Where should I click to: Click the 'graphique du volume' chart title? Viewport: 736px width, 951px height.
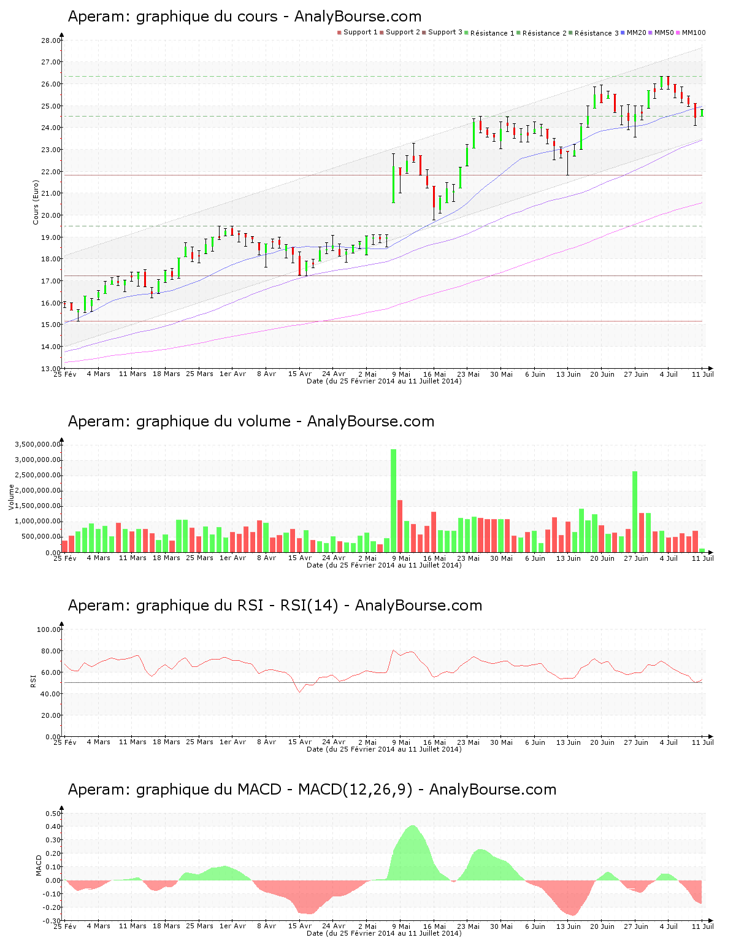[x=251, y=422]
